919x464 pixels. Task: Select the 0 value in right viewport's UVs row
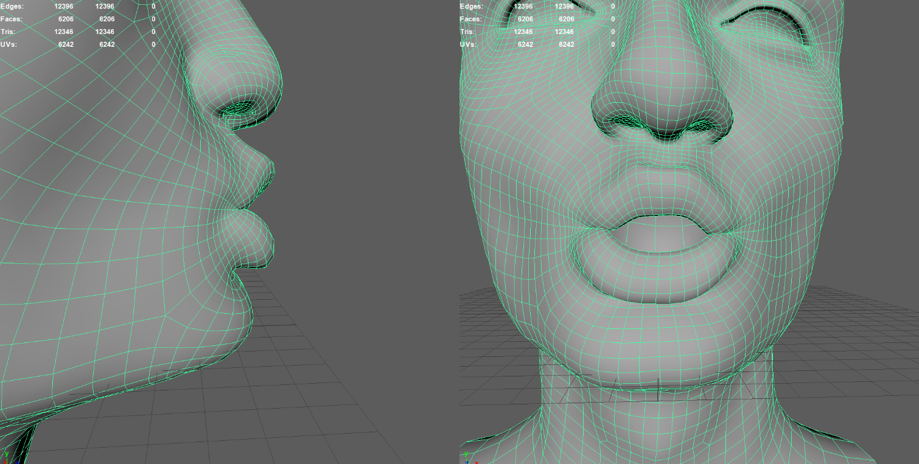[613, 44]
